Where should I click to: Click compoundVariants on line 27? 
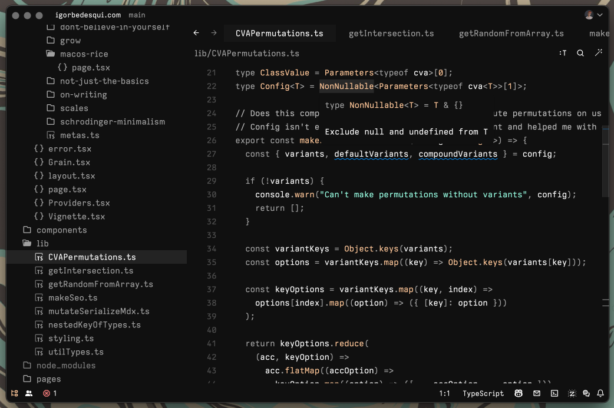pyautogui.click(x=458, y=154)
